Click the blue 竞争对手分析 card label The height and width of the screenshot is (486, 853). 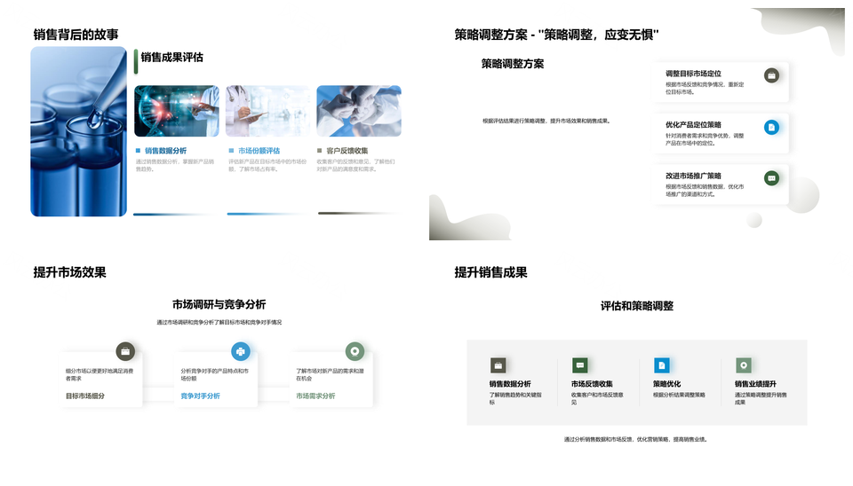[200, 396]
